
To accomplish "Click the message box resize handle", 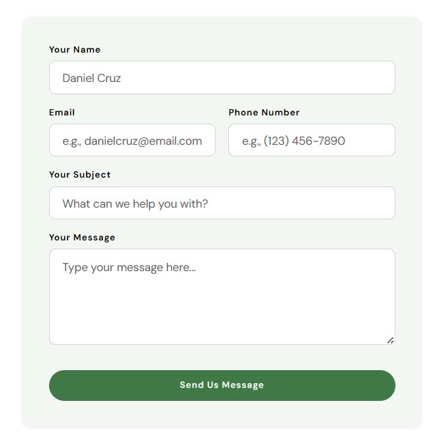I will tap(390, 339).
